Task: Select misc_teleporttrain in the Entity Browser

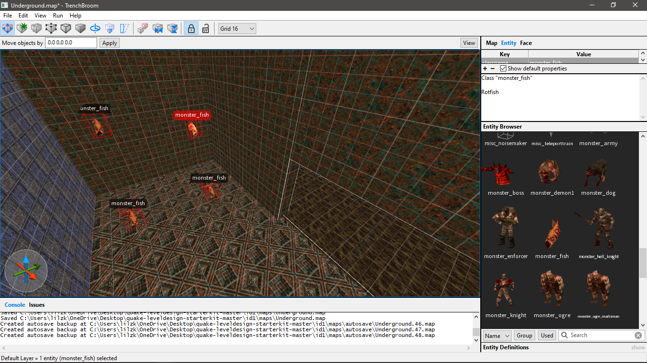Action: click(552, 139)
